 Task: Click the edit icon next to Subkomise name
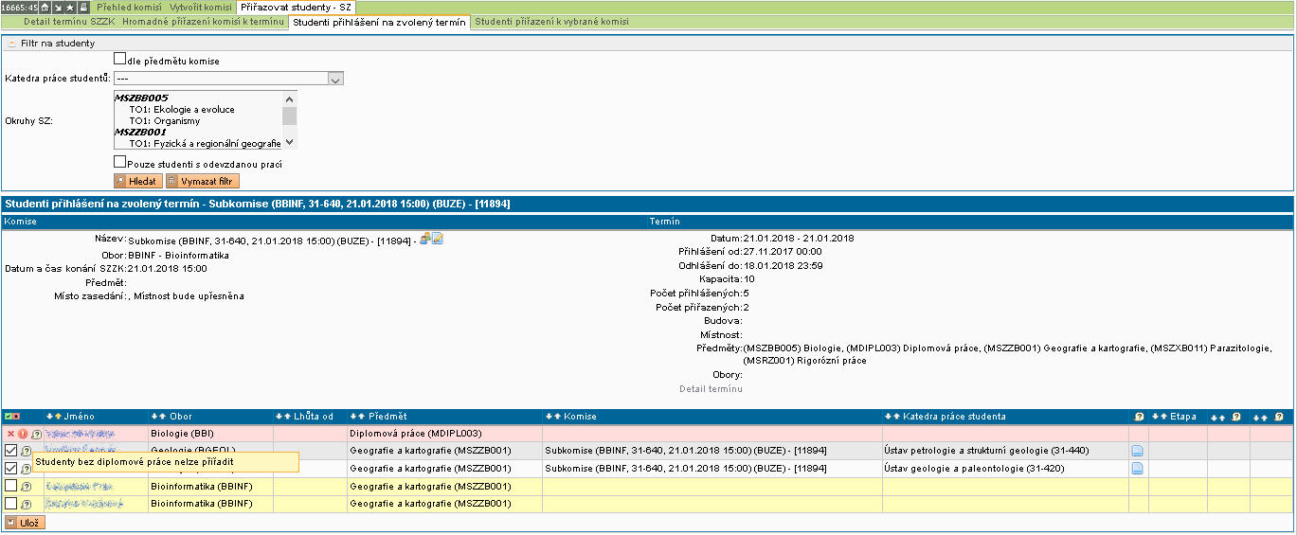(x=438, y=239)
